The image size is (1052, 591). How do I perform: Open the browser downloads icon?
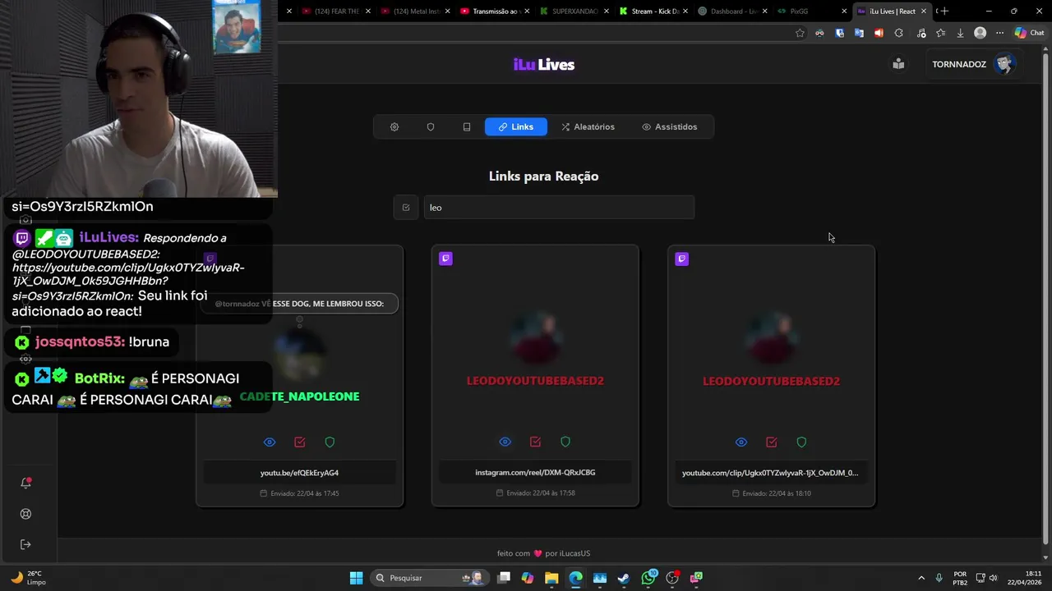click(960, 33)
